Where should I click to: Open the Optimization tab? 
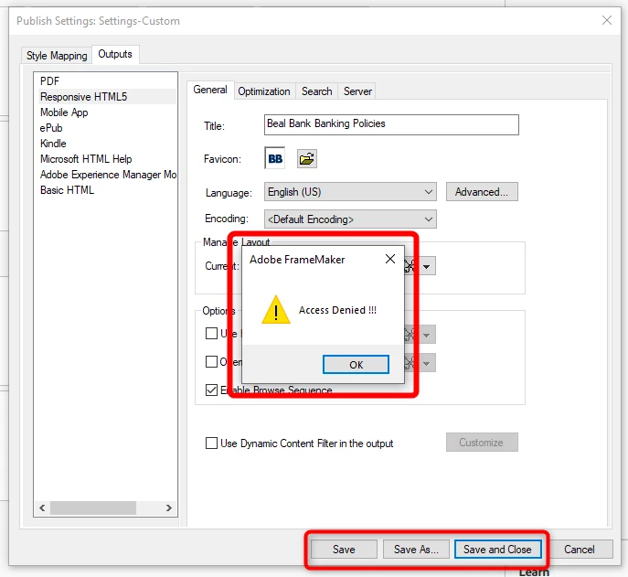click(264, 91)
